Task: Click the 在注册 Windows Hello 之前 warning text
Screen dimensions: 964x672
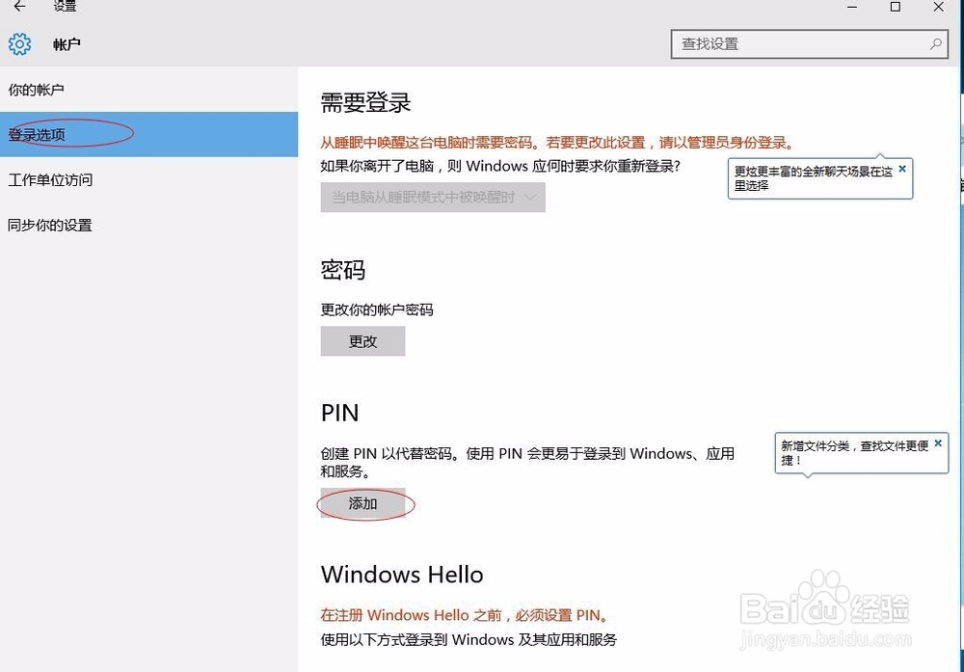Action: [x=466, y=615]
